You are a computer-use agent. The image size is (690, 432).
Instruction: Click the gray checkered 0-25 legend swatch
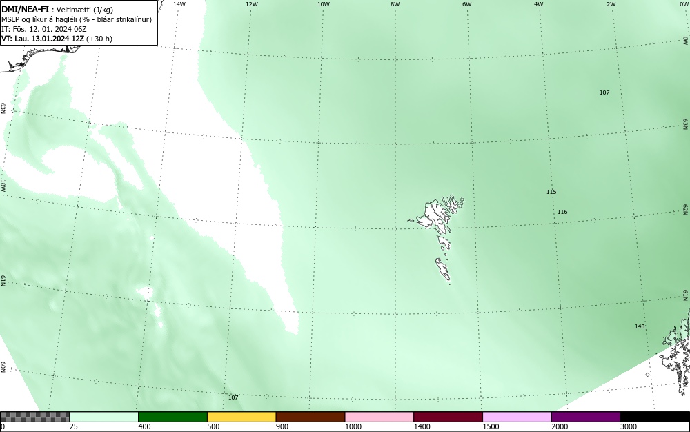click(x=34, y=417)
